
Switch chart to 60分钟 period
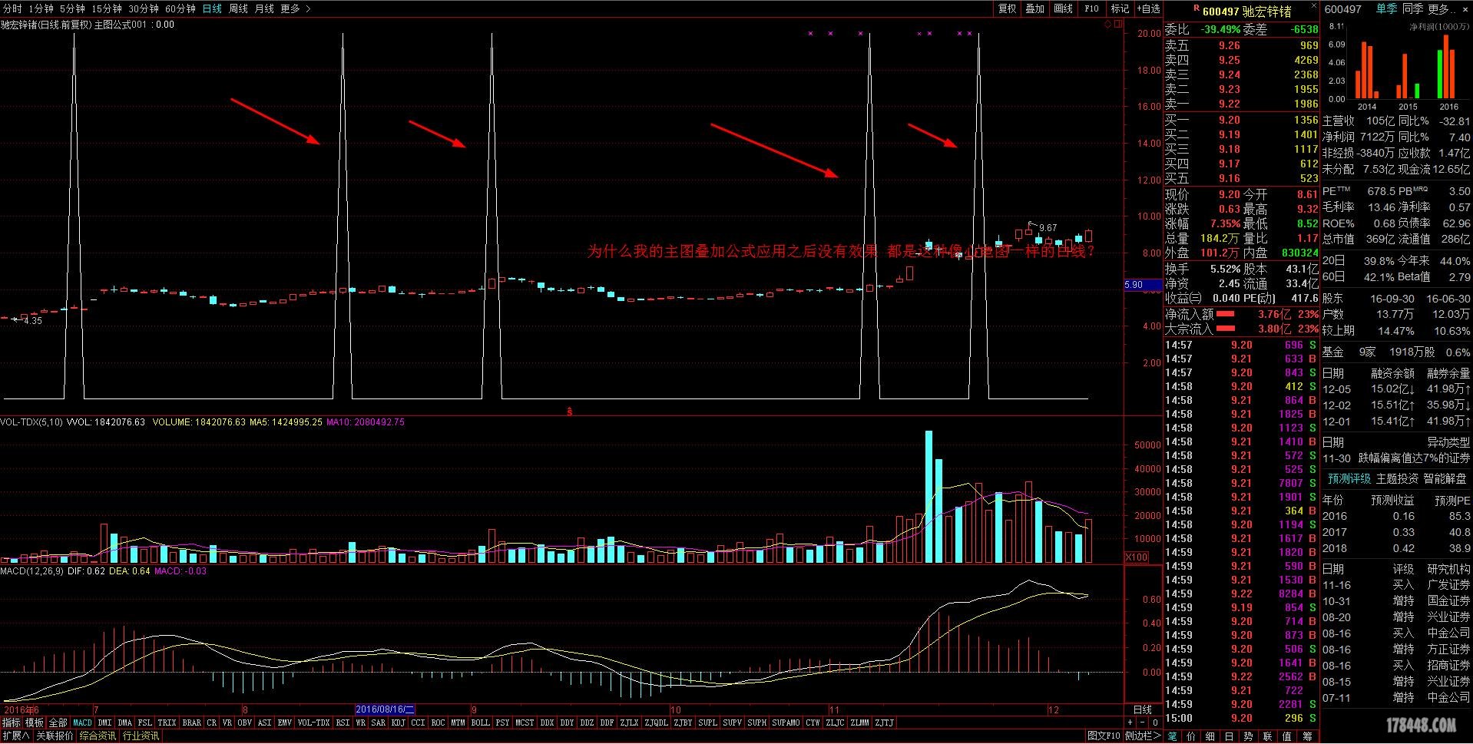(x=180, y=8)
